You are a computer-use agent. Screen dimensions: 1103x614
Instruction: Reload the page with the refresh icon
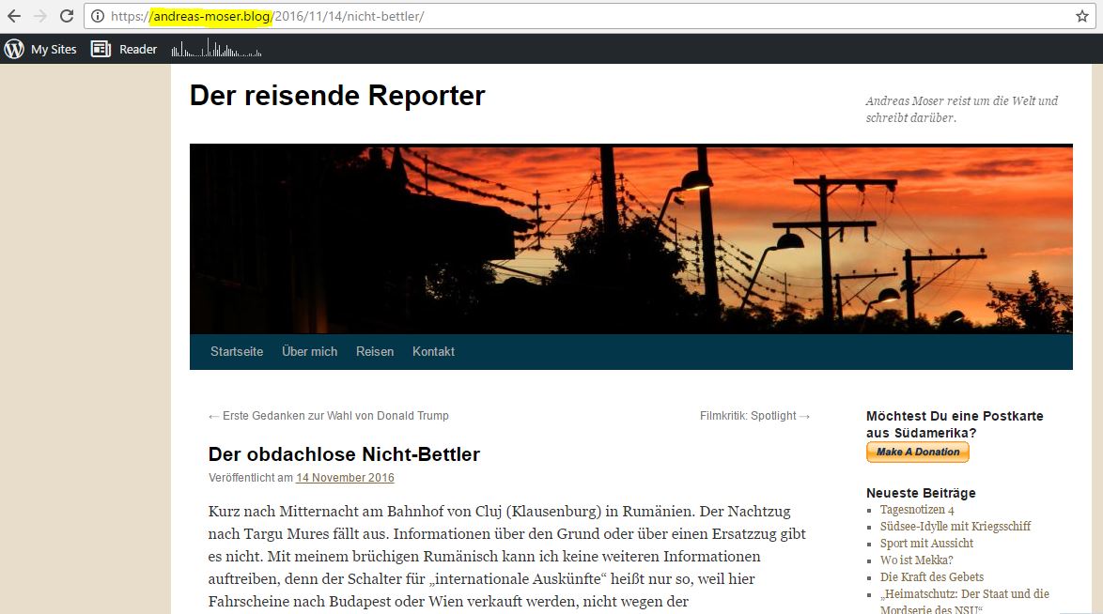click(x=64, y=15)
